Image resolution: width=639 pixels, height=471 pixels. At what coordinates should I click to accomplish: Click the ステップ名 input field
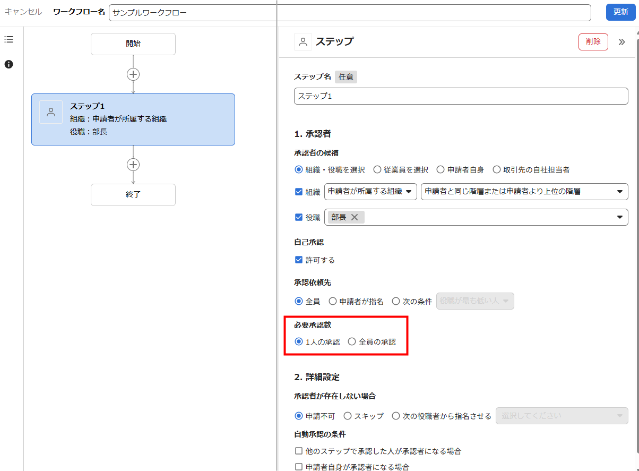click(461, 96)
